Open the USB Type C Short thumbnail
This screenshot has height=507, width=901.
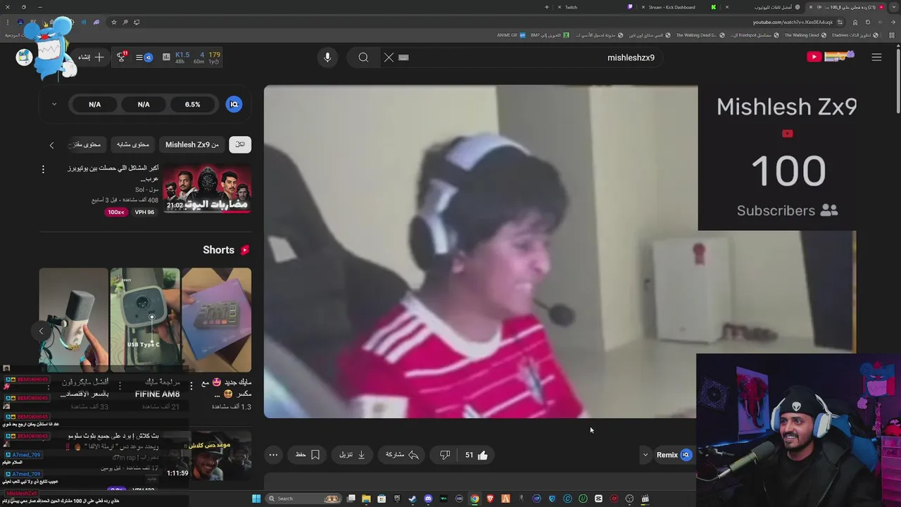pos(145,320)
